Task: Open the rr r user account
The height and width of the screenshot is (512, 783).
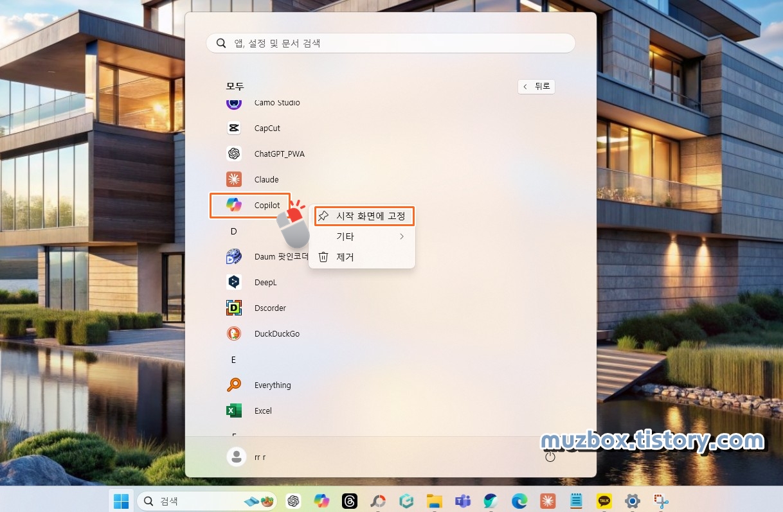Action: (249, 456)
